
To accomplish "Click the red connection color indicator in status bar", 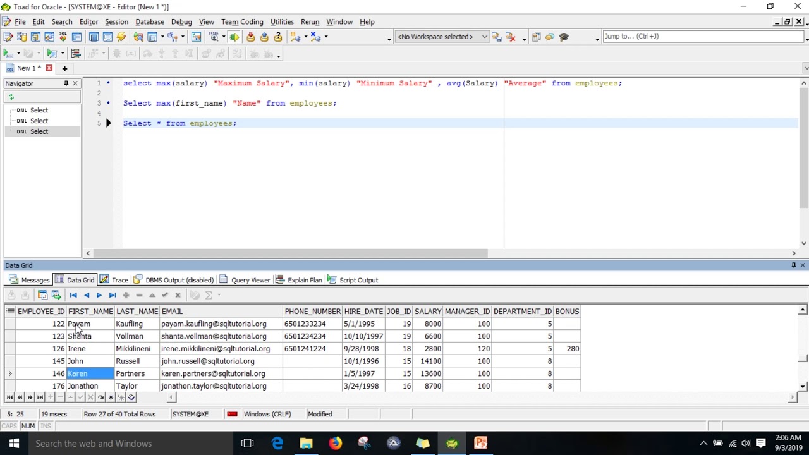I will pyautogui.click(x=232, y=415).
